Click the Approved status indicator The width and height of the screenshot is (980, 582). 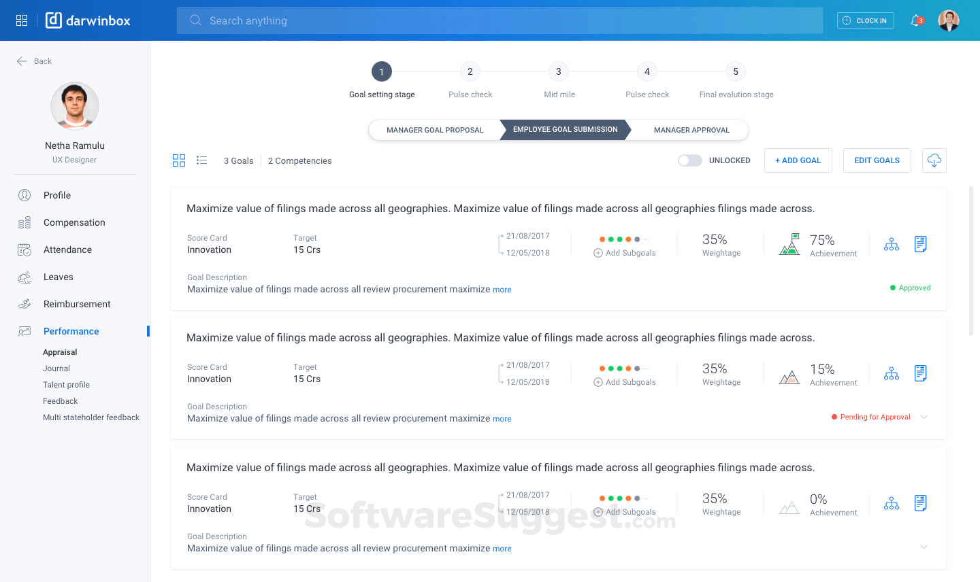(x=910, y=288)
